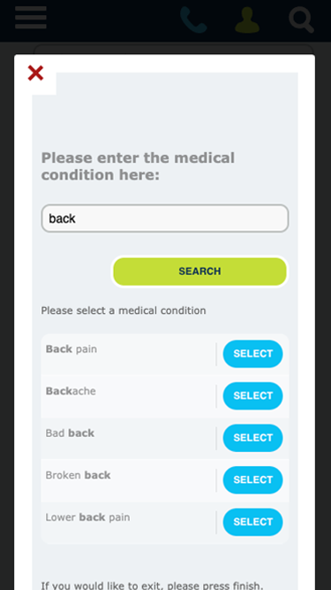Click the Lower back pain label

(x=87, y=517)
